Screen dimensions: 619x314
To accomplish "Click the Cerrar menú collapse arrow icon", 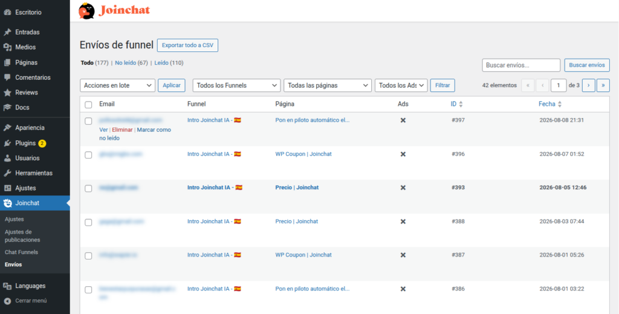I will 7,301.
